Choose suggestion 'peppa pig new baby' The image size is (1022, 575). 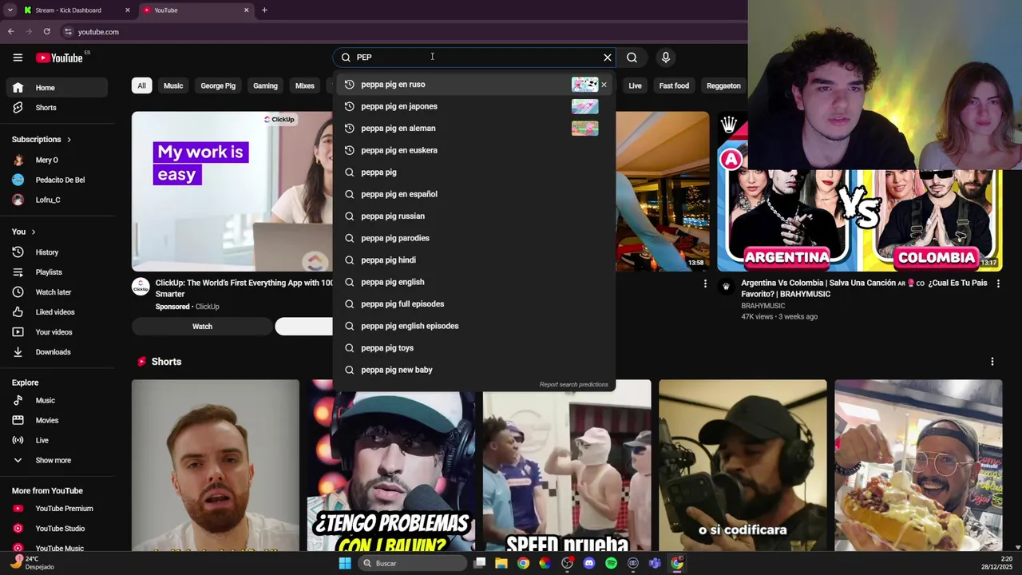pyautogui.click(x=474, y=370)
